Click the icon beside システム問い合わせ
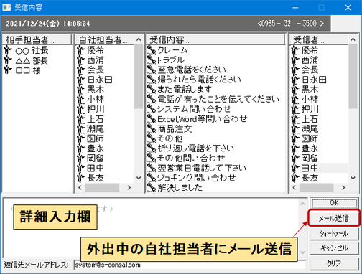The height and width of the screenshot is (274, 362). 152,109
